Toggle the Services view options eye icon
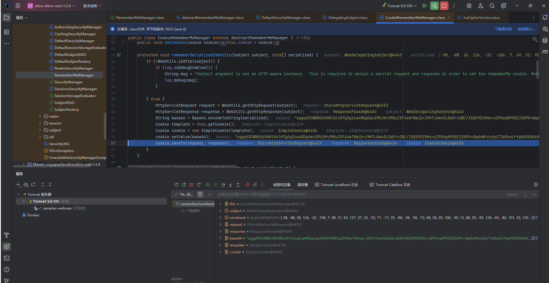This screenshot has width=549, height=283. 26,185
